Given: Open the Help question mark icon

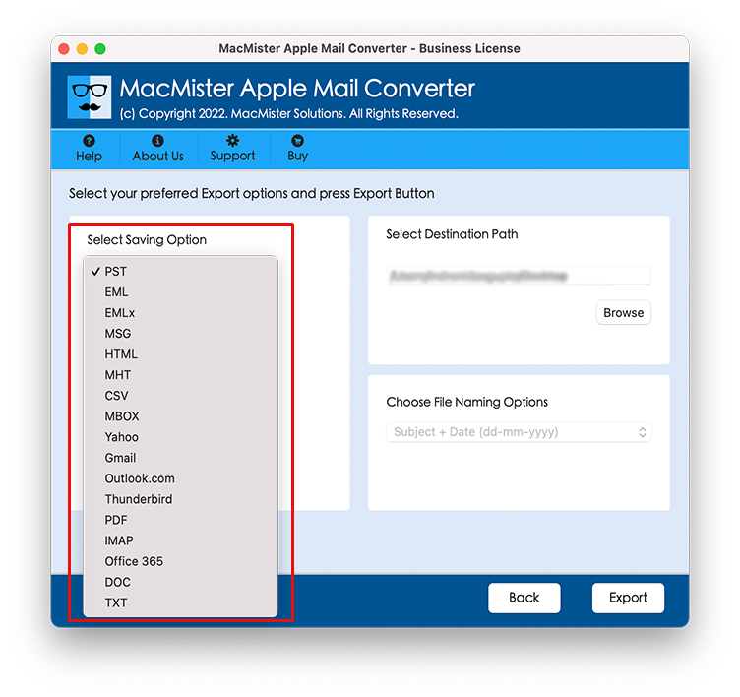Looking at the screenshot, I should tap(89, 141).
